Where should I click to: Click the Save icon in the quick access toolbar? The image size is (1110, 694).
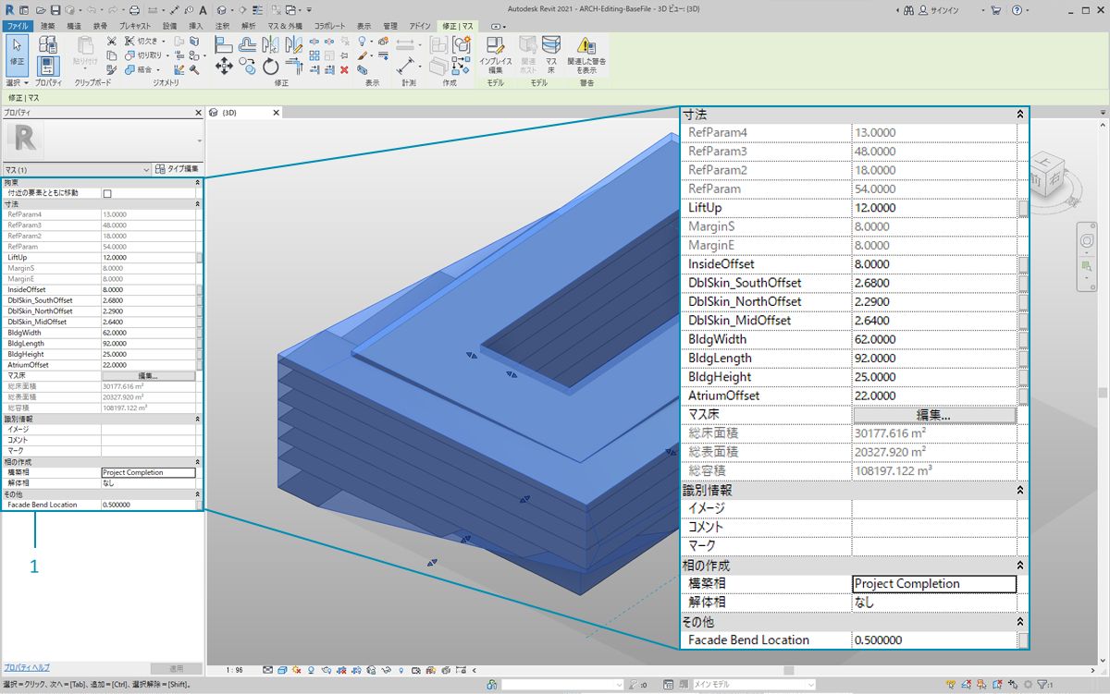tap(55, 10)
